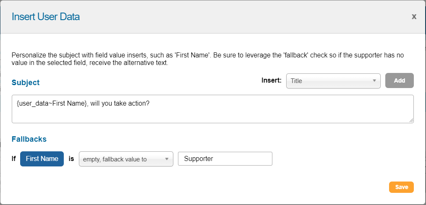
Task: Click into the Subject text area
Action: tap(212, 109)
